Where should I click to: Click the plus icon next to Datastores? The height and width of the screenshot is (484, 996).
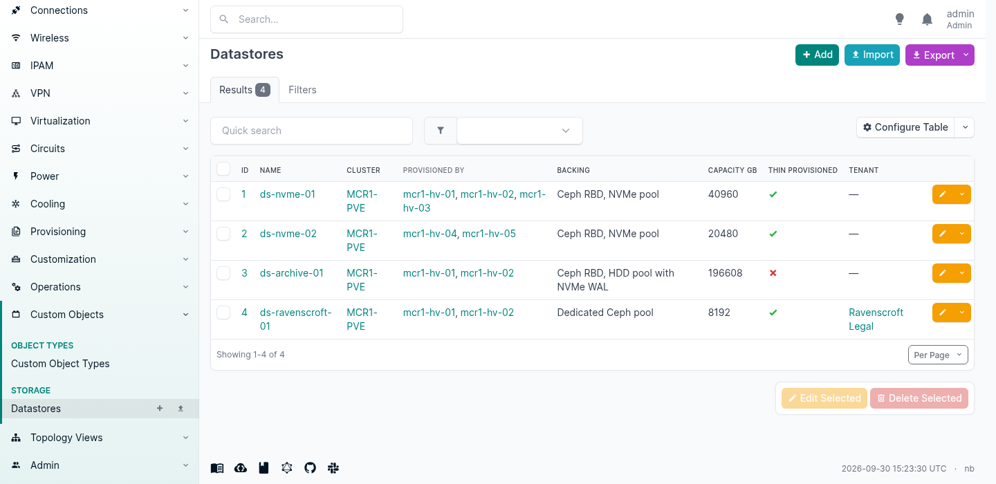tap(160, 409)
